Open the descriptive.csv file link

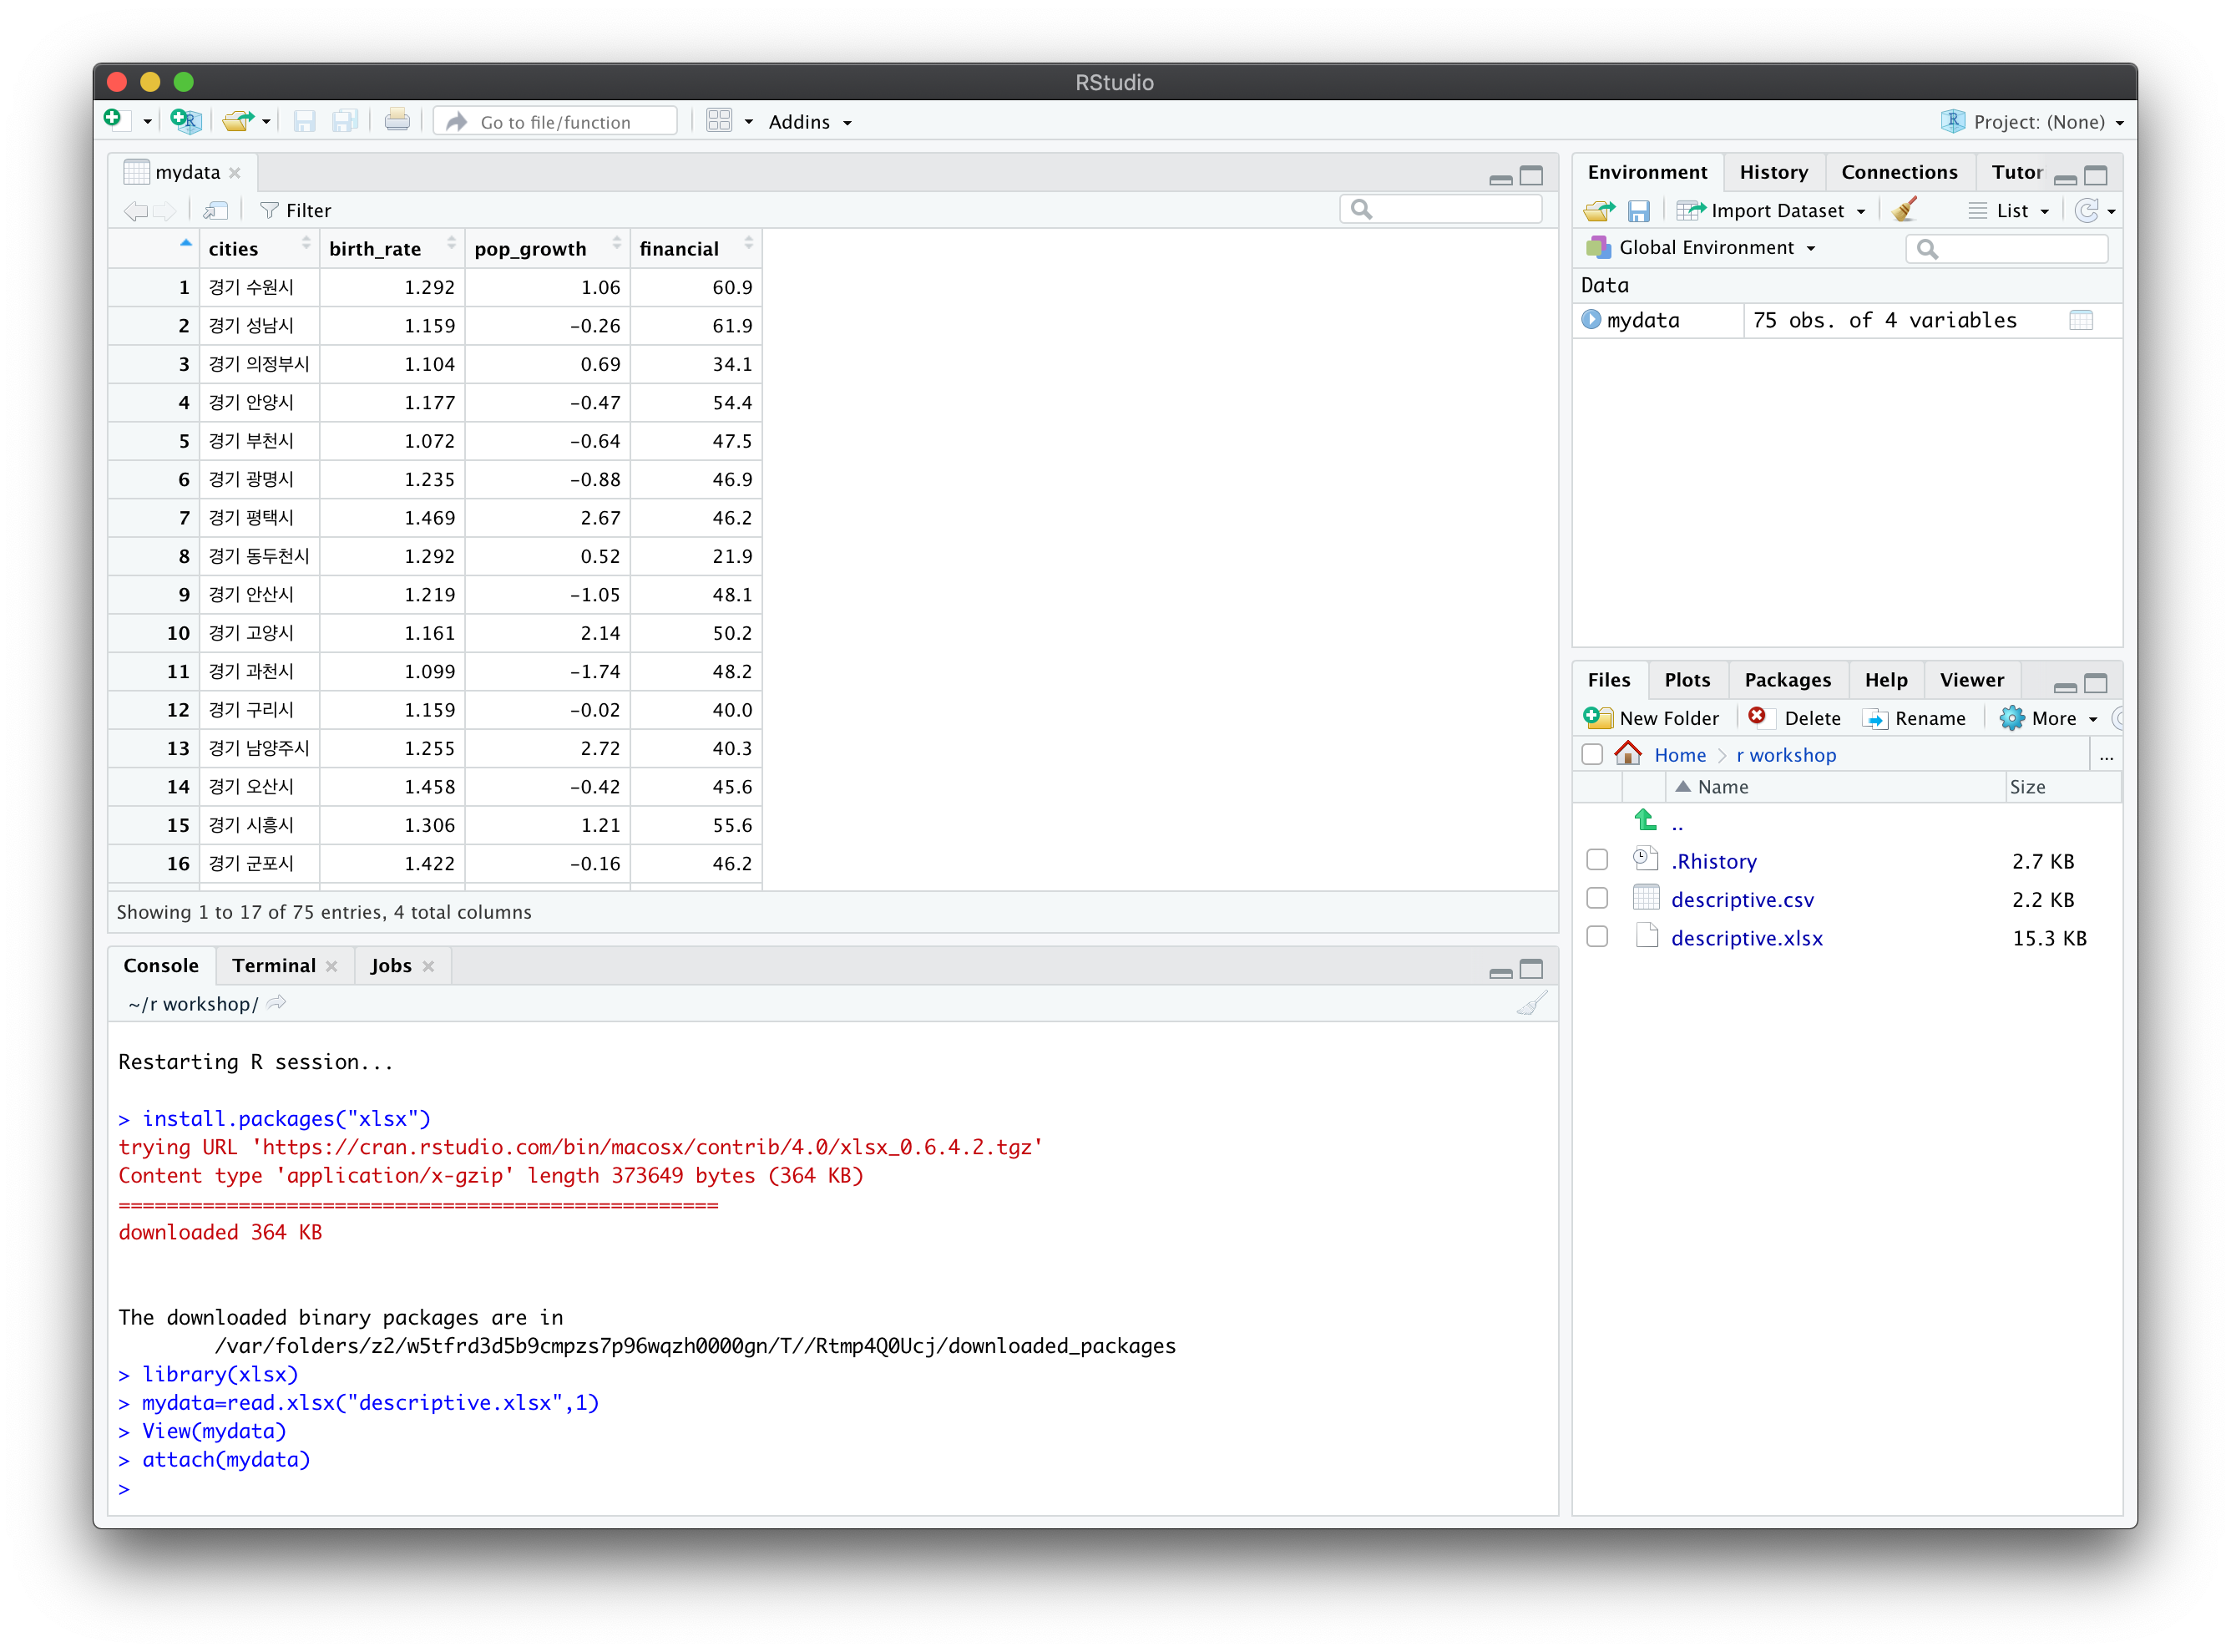[x=1743, y=899]
